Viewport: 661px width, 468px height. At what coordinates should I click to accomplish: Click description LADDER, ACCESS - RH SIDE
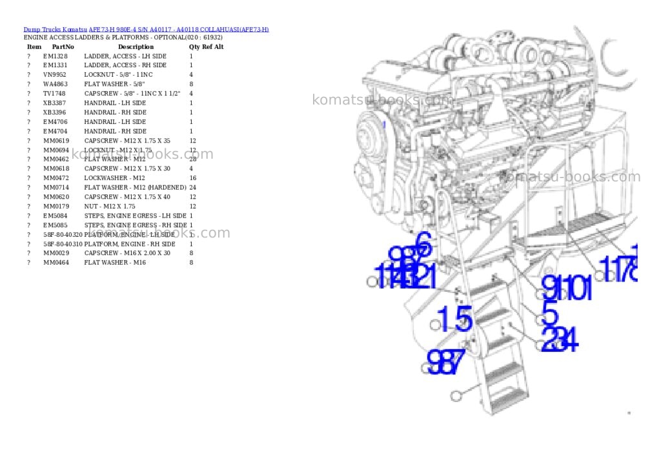(125, 65)
